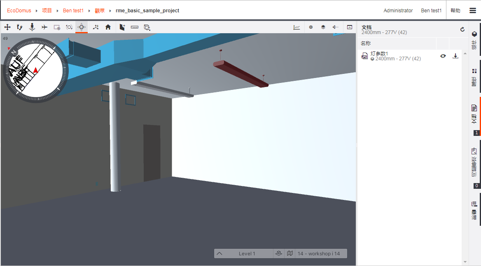This screenshot has width=481, height=266.
Task: Toggle the layers stack icon
Action: pos(323,27)
